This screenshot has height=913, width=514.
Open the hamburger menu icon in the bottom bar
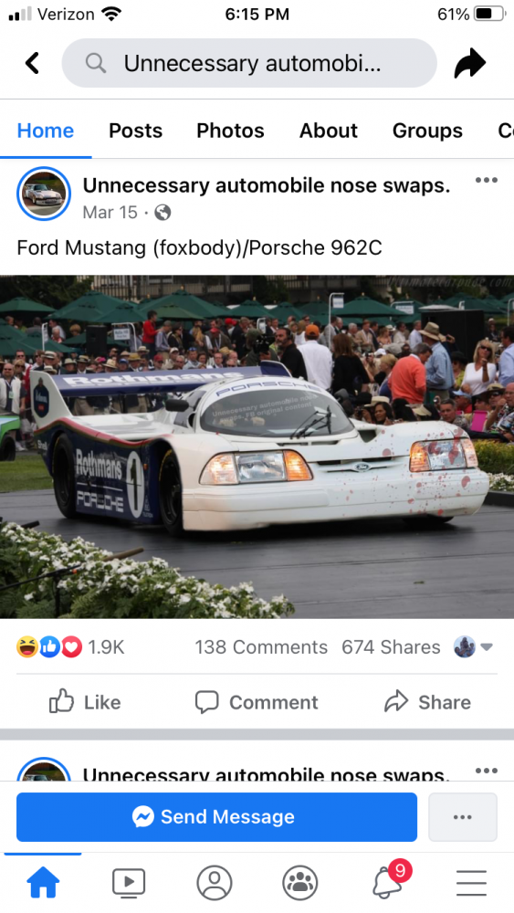point(471,883)
